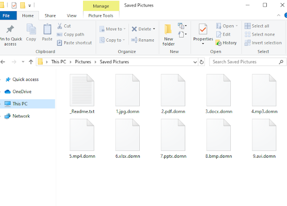Create a New folder from the ribbon
Screen dimensions: 287x206
(x=169, y=34)
